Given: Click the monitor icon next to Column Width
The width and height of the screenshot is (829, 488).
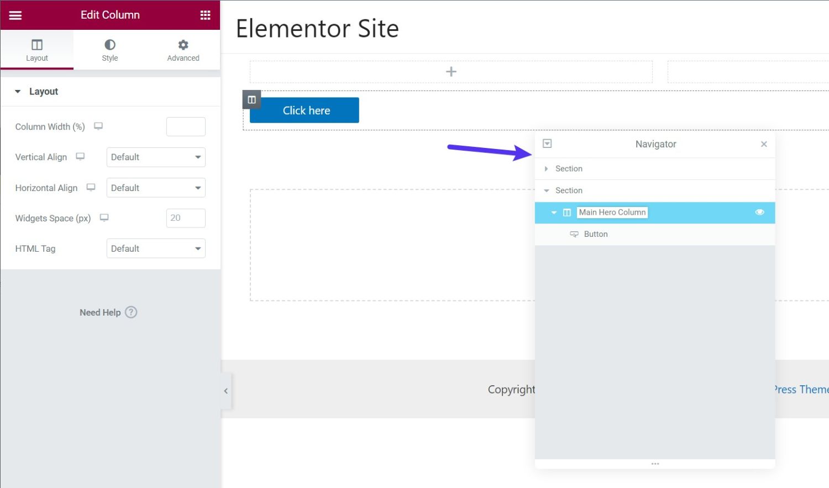Looking at the screenshot, I should [x=98, y=126].
